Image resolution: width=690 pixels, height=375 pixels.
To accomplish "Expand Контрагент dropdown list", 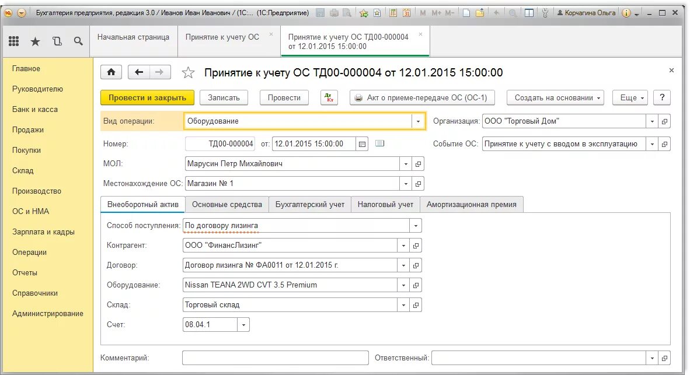I will coord(403,246).
